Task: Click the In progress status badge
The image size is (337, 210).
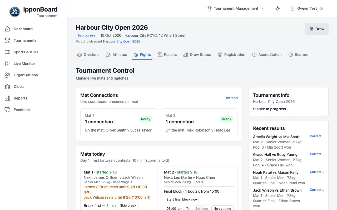Action: pos(86,35)
